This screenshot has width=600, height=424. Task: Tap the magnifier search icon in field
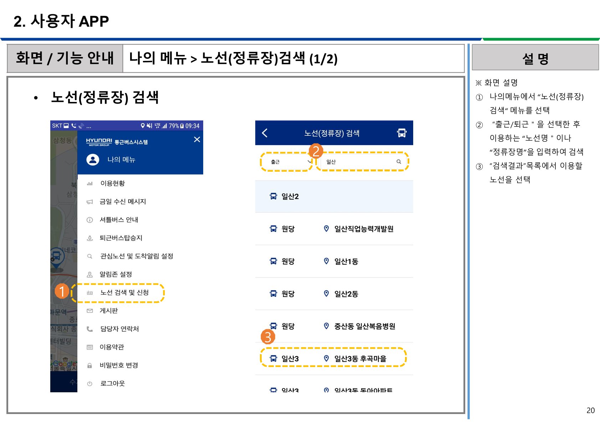pyautogui.click(x=399, y=162)
